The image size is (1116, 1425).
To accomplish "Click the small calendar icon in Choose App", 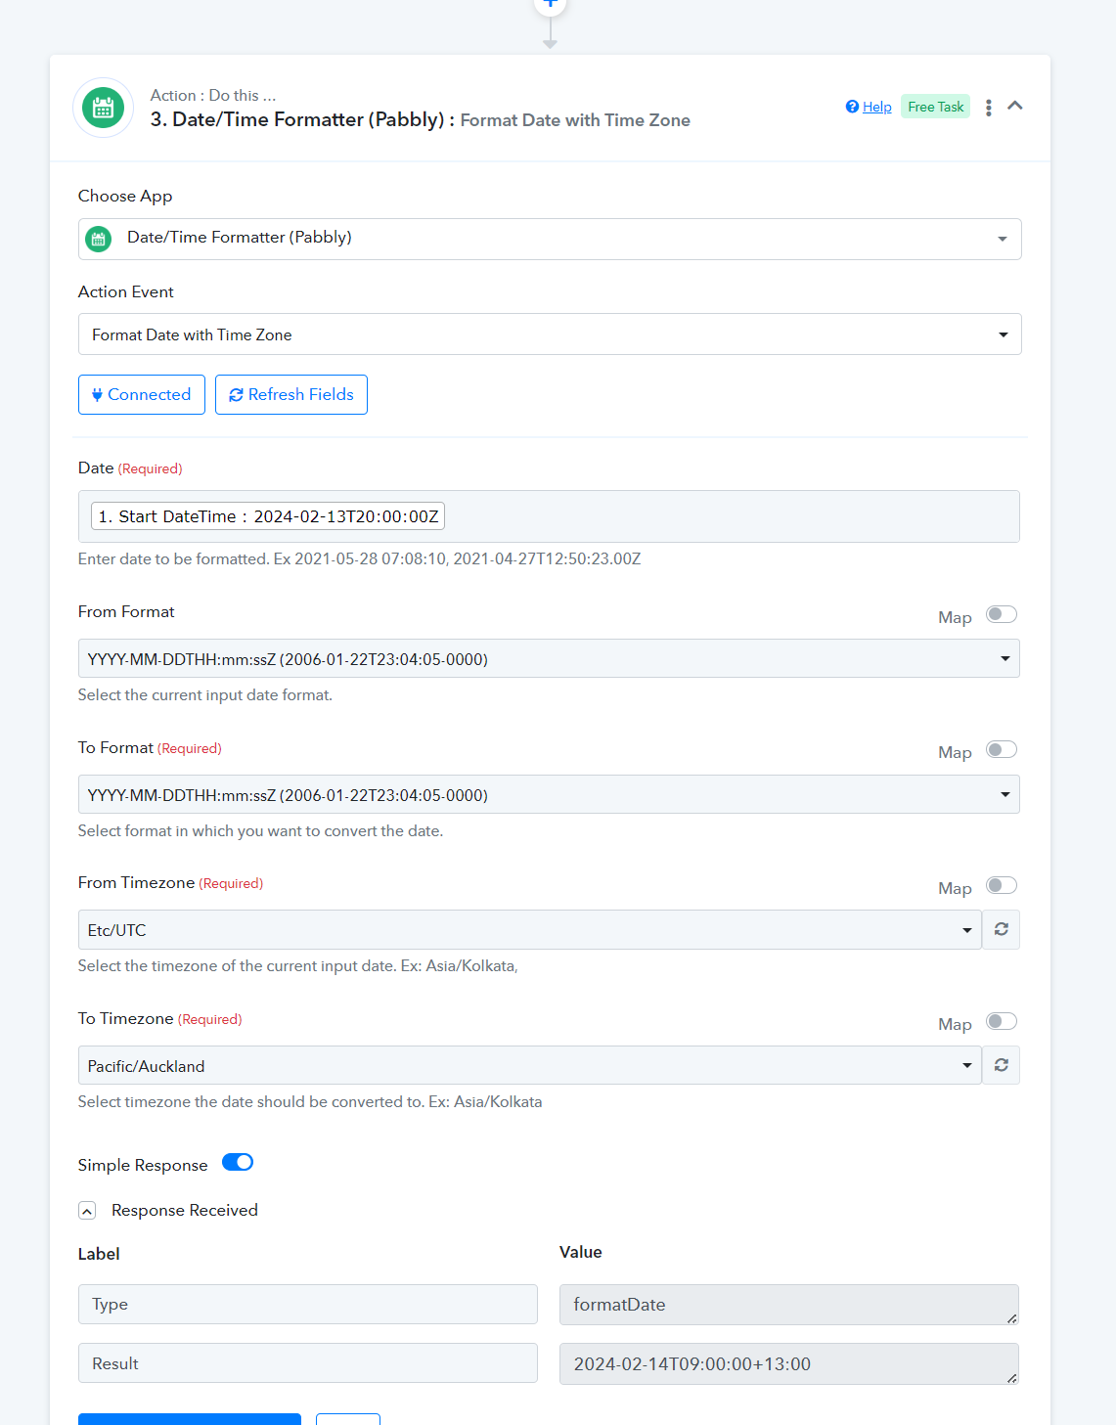I will (x=99, y=239).
